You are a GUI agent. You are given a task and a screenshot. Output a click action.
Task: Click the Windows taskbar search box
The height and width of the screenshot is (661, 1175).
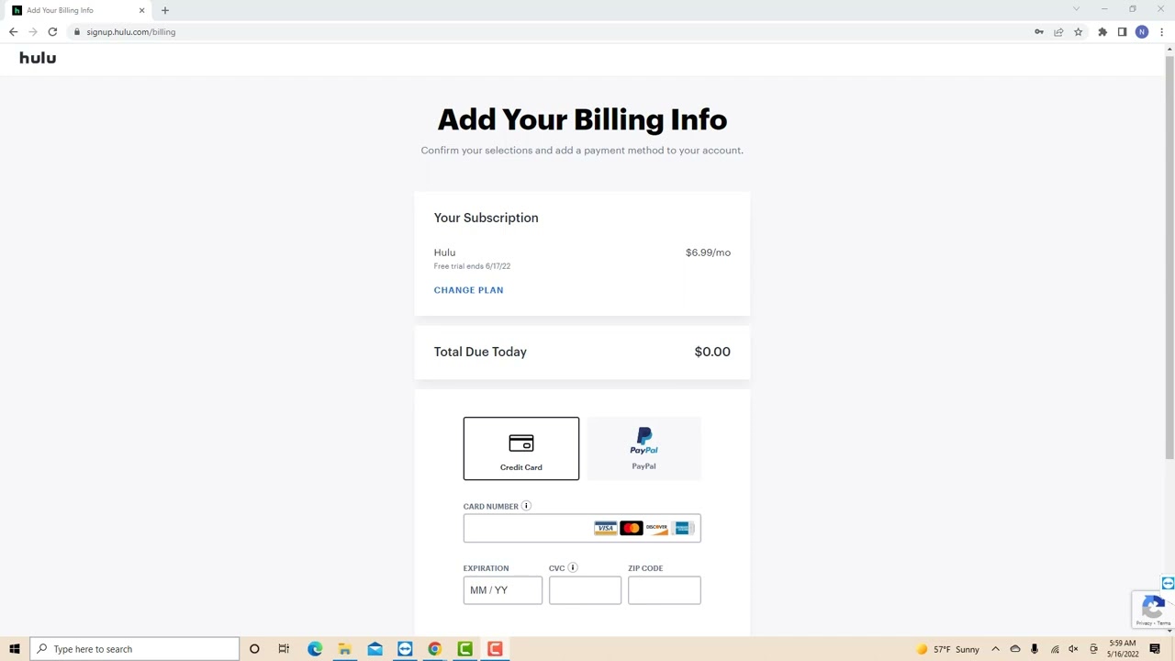point(134,649)
